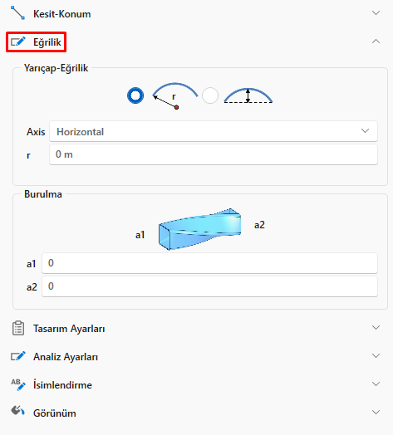
Task: Select the radius curvature radio button
Action: 135,95
